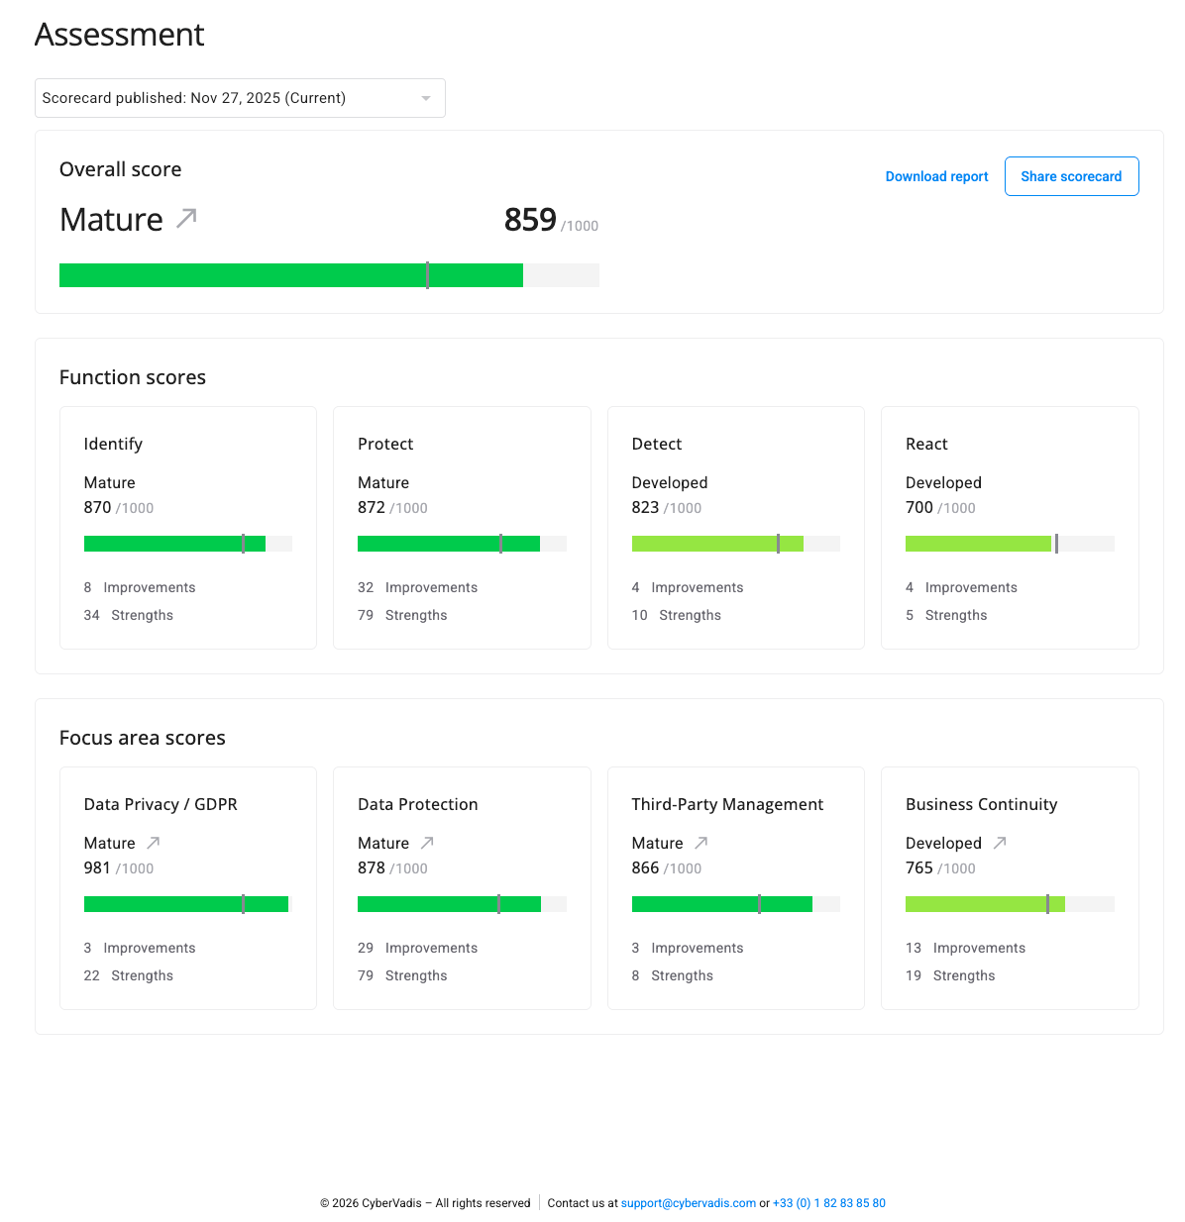
Task: Open the Protect function score card
Action: [462, 527]
